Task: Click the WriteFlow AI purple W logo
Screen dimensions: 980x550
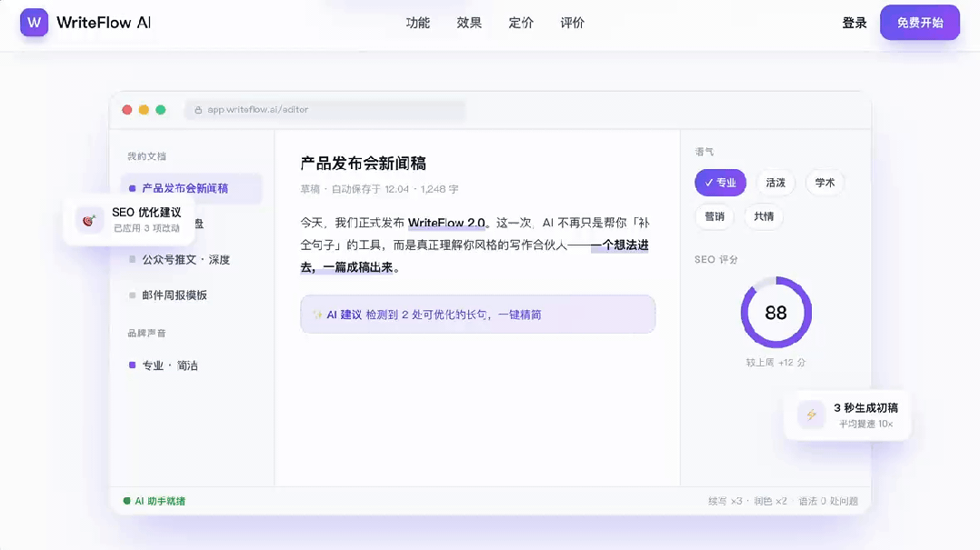Action: pos(35,23)
